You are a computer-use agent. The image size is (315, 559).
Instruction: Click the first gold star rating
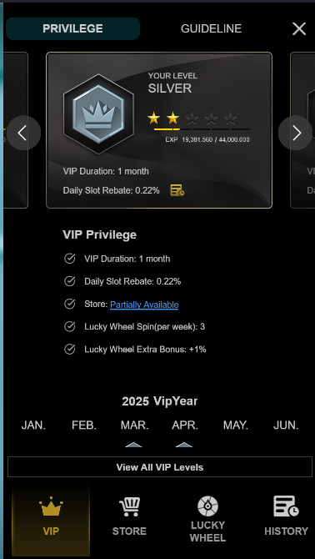(154, 118)
